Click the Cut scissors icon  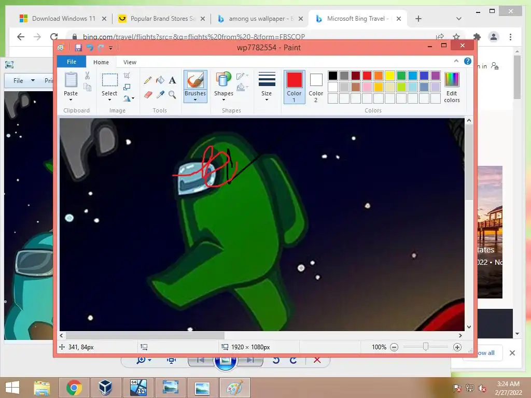click(x=87, y=76)
